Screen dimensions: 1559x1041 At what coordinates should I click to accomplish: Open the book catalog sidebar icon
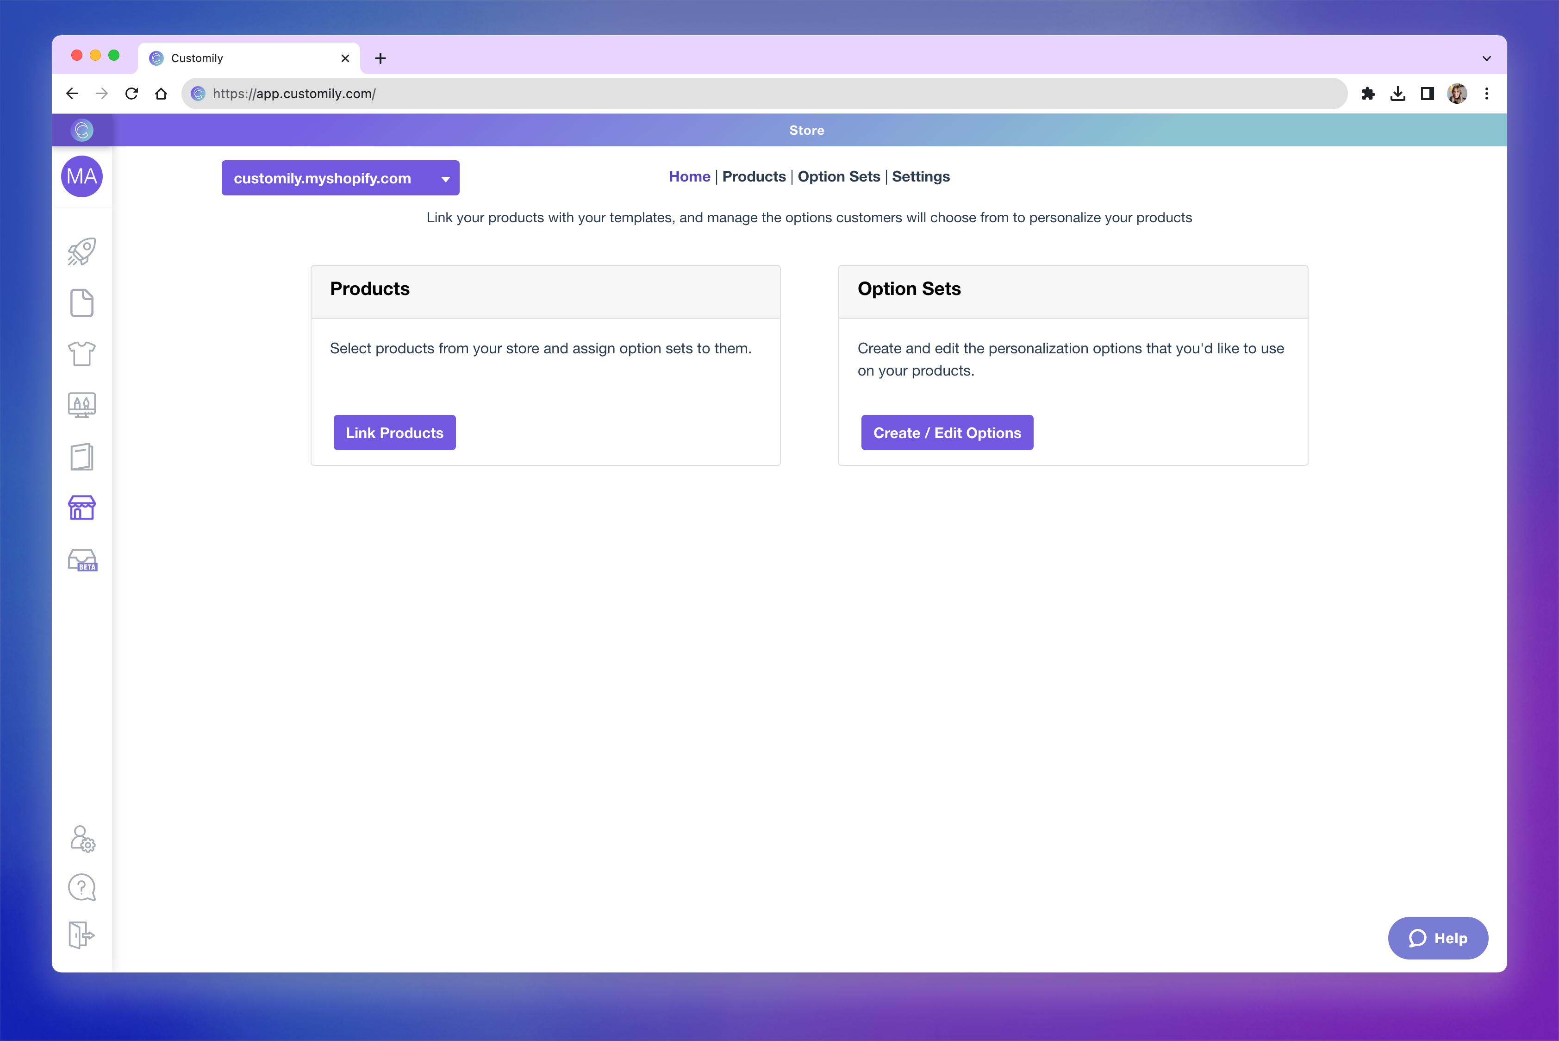(x=81, y=457)
